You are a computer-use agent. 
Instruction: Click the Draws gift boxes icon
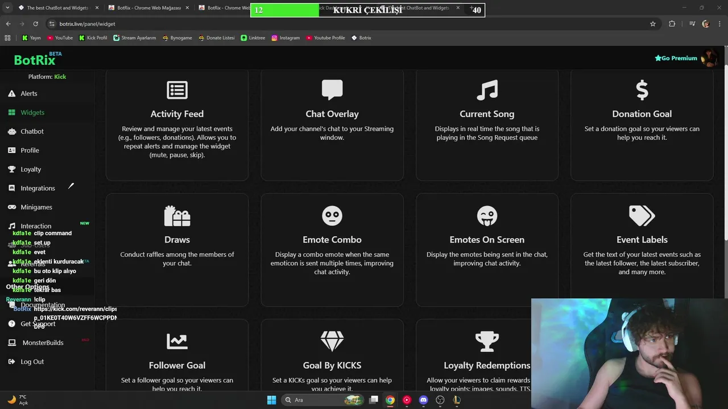coord(177,216)
